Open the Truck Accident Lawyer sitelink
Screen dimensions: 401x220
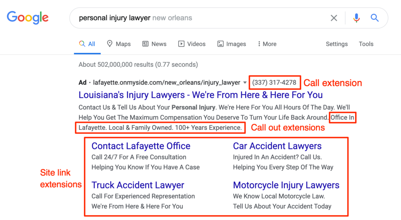pos(137,185)
